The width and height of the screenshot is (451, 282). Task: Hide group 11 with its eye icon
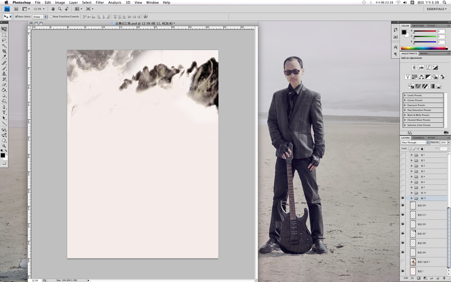tap(403, 198)
